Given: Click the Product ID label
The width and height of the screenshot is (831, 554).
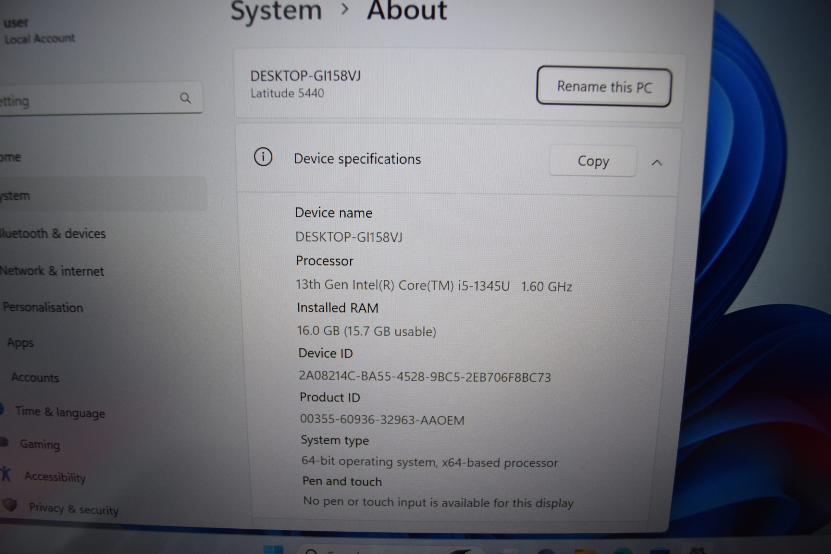Looking at the screenshot, I should [330, 398].
